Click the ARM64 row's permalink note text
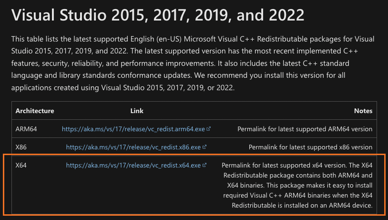The image size is (388, 220). coord(305,129)
